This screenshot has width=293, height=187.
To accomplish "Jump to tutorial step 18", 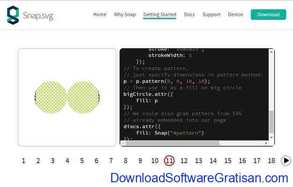I will (271, 161).
